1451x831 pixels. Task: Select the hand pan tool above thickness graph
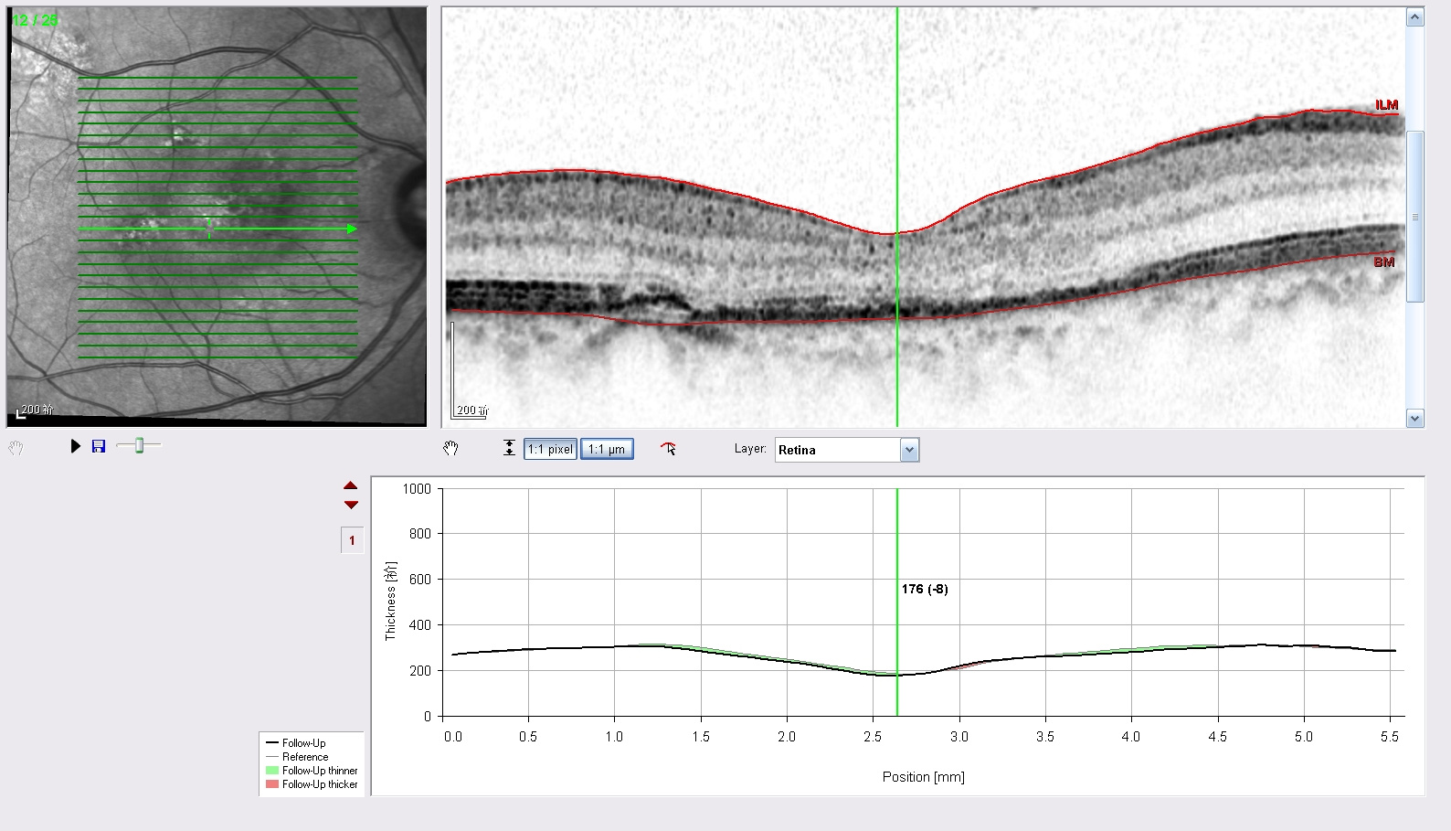pyautogui.click(x=450, y=449)
